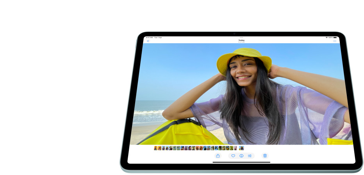
Task: Tap the date "Tue 1 Apr" in status bar
Action: 158,38
